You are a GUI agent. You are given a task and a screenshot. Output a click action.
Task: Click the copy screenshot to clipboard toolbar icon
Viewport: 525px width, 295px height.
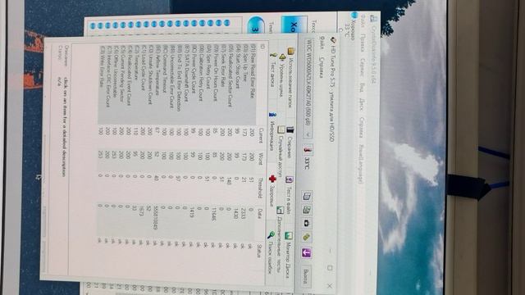pyautogui.click(x=307, y=210)
